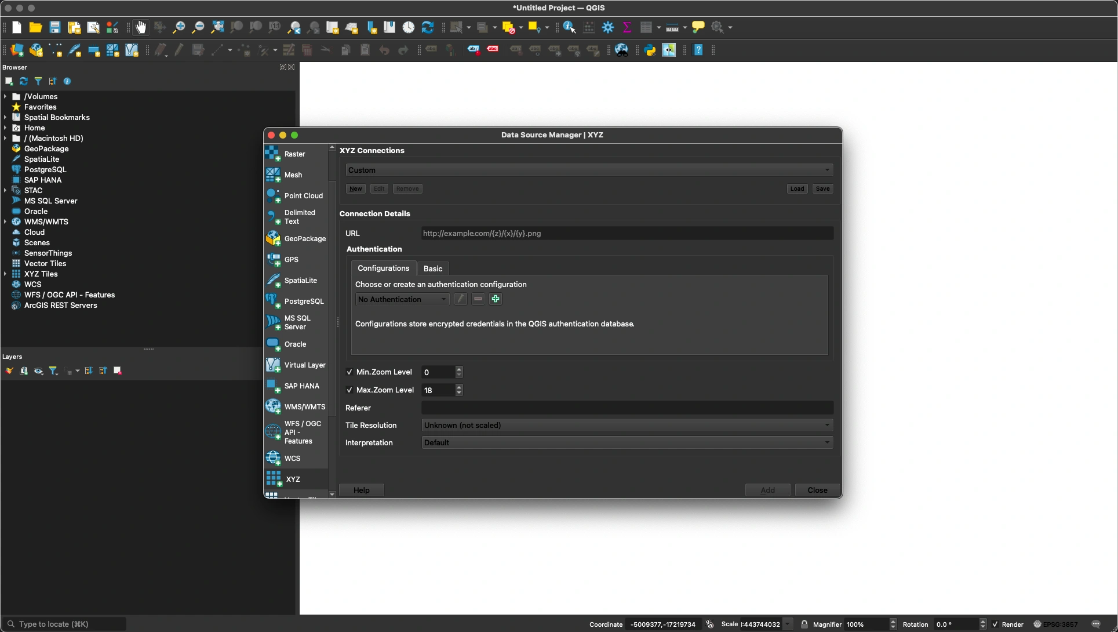The width and height of the screenshot is (1118, 632).
Task: Click the New XYZ connection button
Action: 356,189
